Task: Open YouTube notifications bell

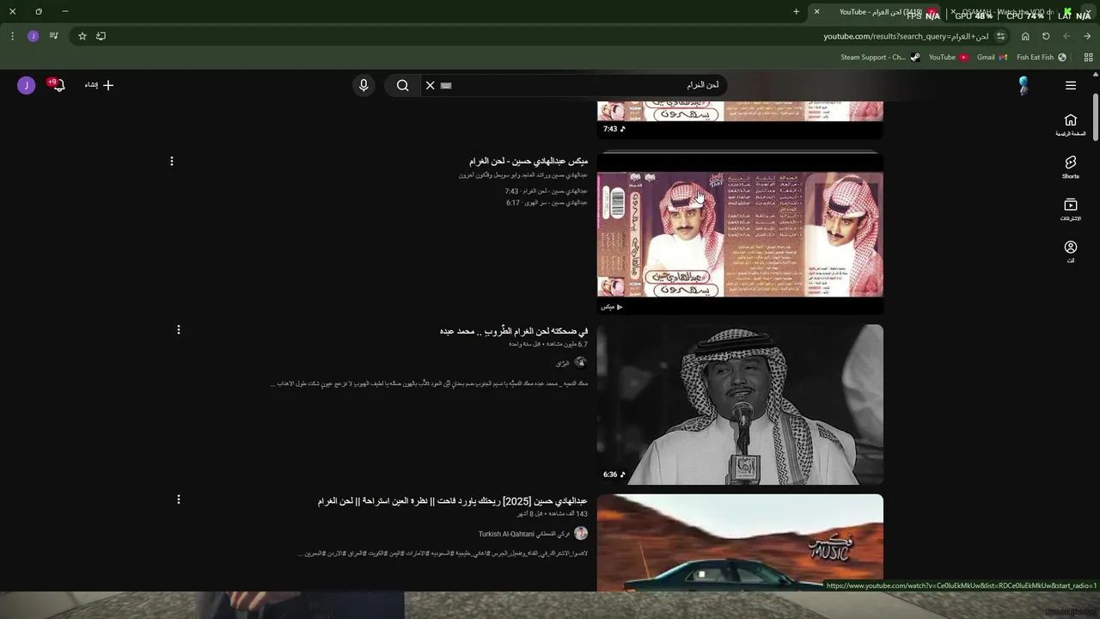Action: pyautogui.click(x=58, y=84)
